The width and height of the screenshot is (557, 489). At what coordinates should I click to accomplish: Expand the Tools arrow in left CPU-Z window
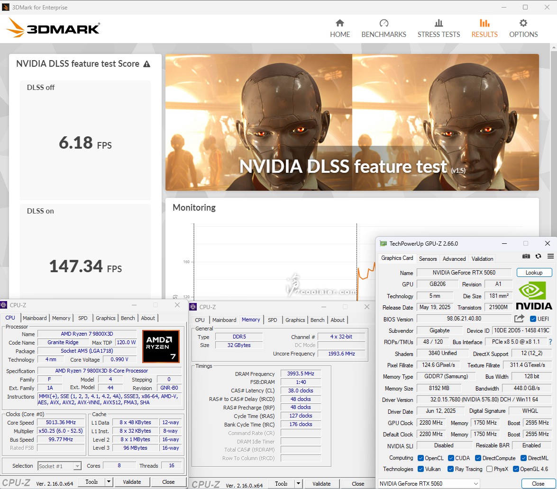109,481
